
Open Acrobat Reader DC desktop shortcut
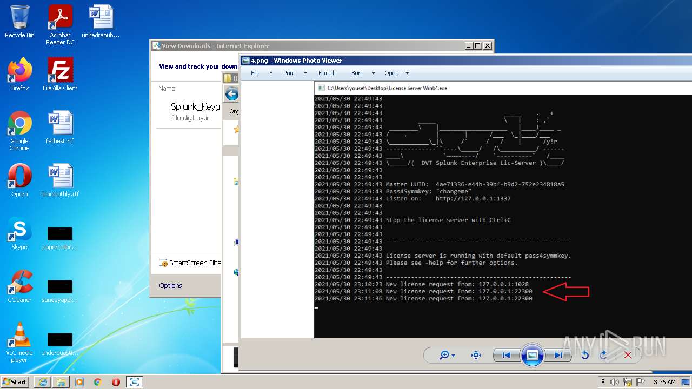coord(60,25)
